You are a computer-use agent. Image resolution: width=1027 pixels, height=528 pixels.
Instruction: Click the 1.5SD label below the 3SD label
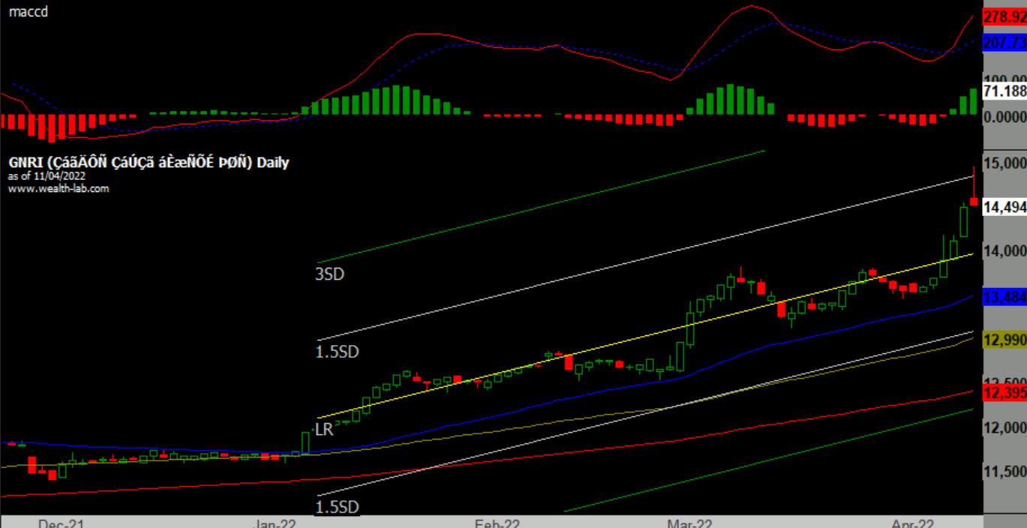point(337,352)
